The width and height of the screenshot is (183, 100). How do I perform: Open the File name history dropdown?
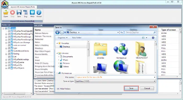[155, 77]
